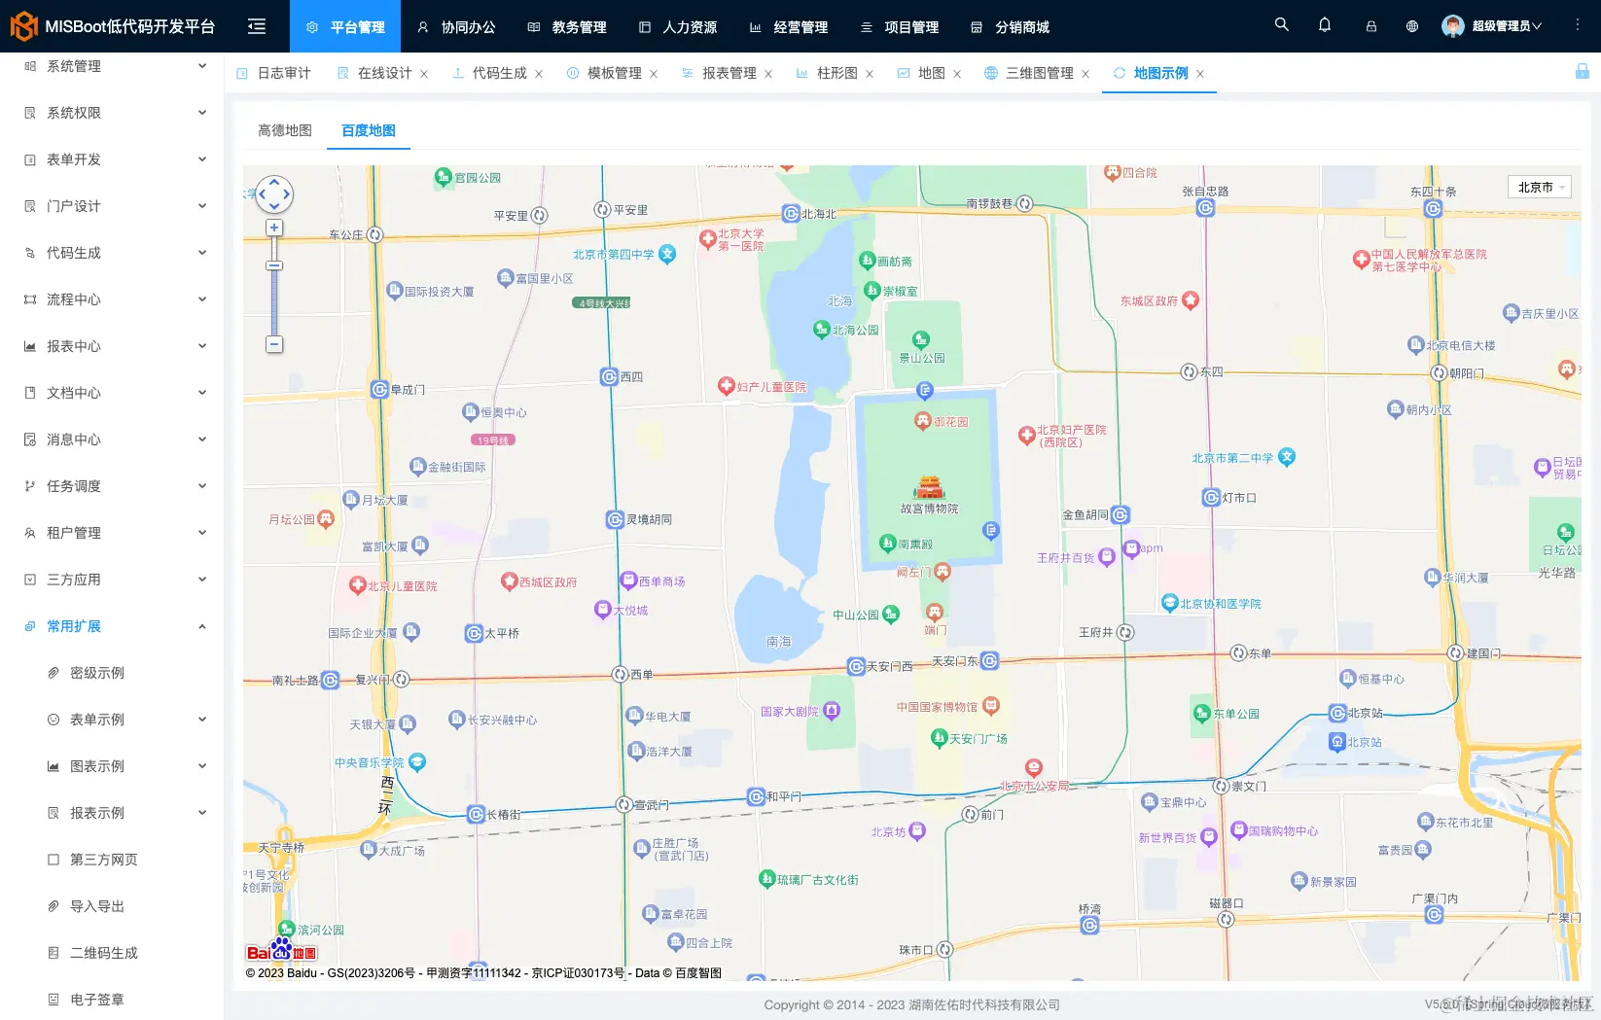
Task: Expand the 流程中心 sidebar menu
Action: (112, 299)
